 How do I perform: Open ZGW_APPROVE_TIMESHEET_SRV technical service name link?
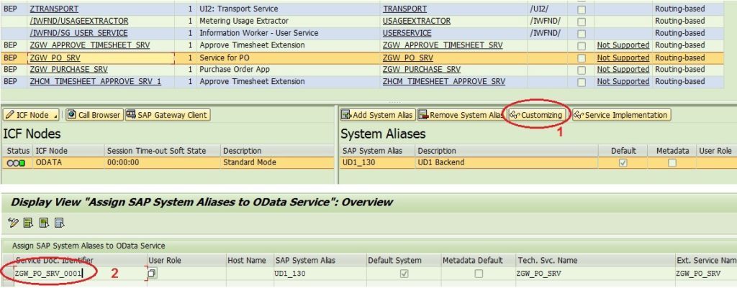coord(89,45)
